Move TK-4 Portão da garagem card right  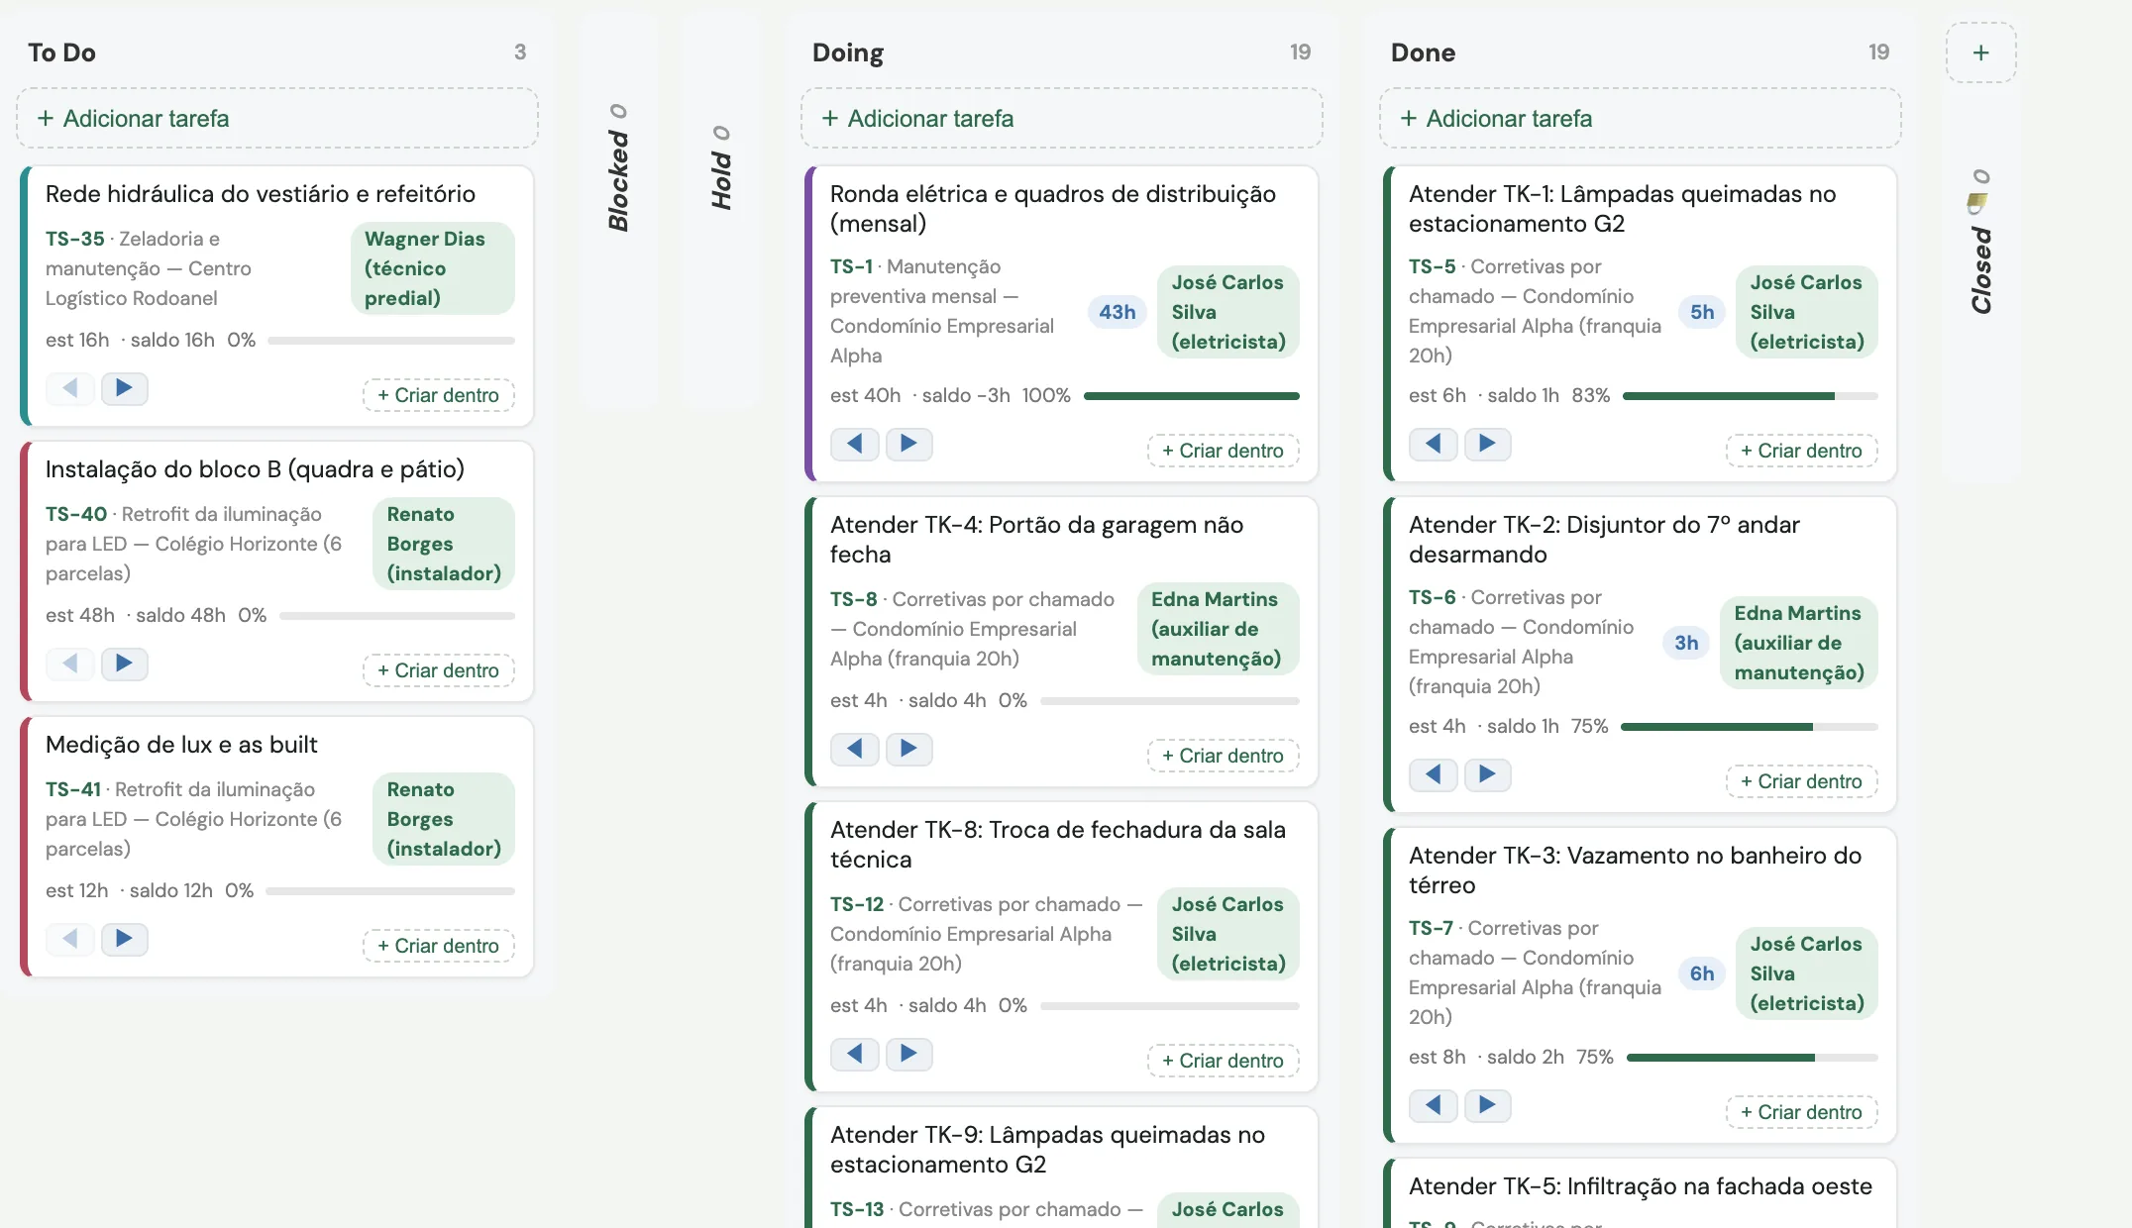(x=908, y=749)
